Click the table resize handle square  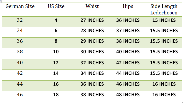pyautogui.click(x=182, y=103)
